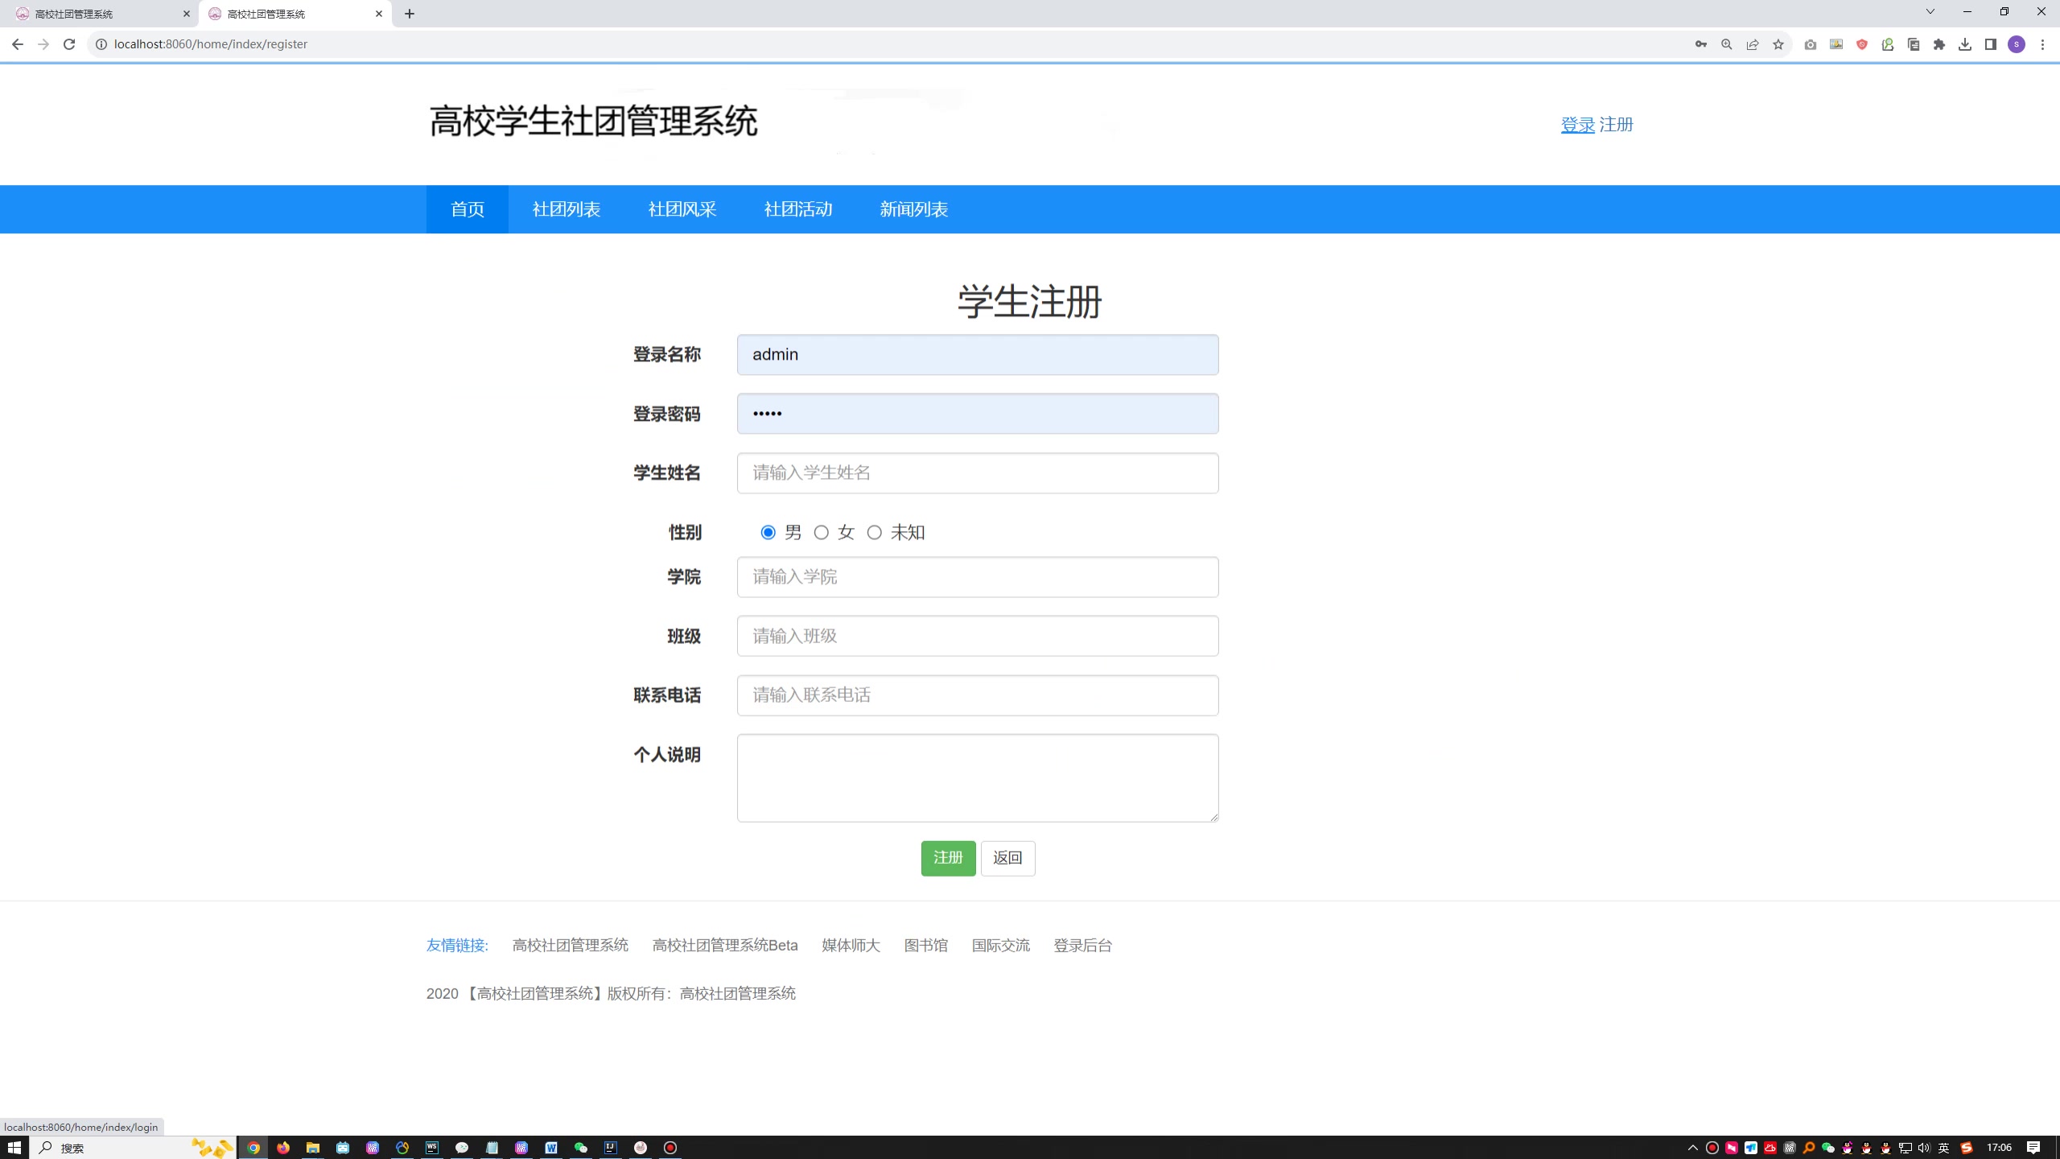Viewport: 2060px width, 1159px height.
Task: Open Chrome three-dot menu
Action: click(2042, 44)
